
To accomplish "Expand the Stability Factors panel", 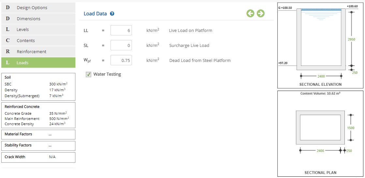I will (38, 146).
